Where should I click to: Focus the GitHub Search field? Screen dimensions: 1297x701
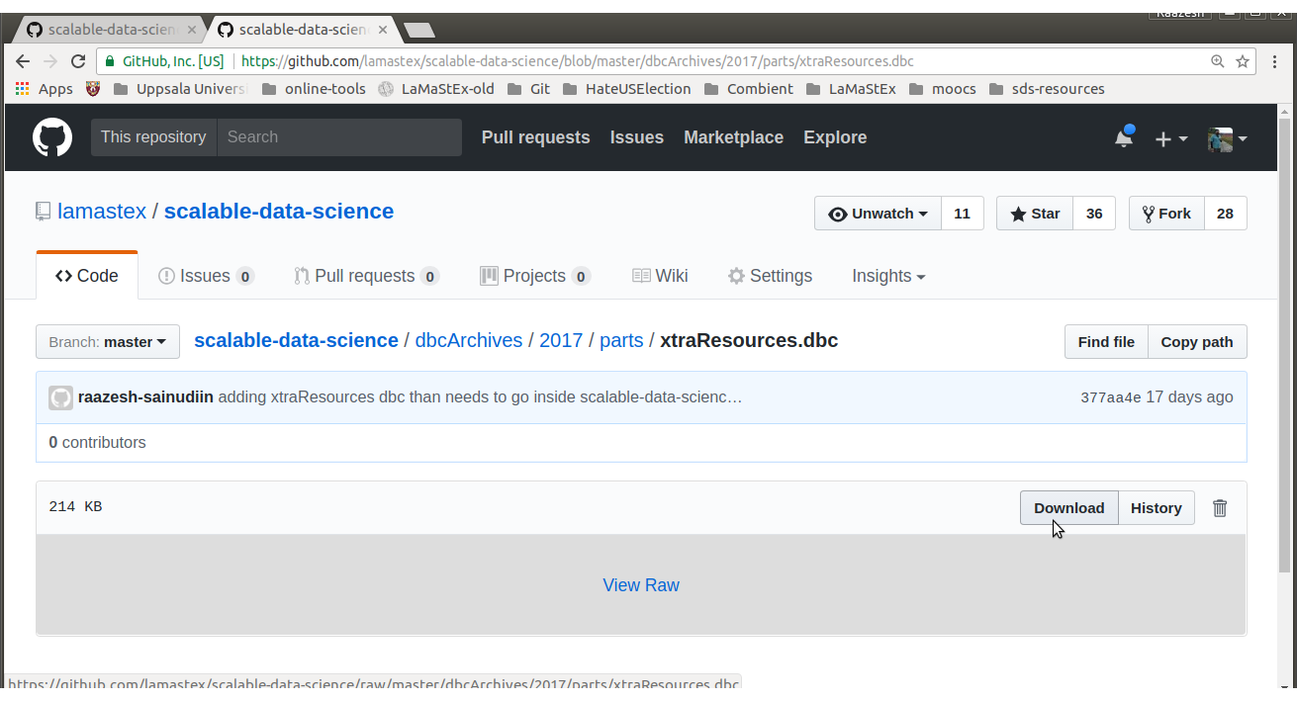point(339,137)
